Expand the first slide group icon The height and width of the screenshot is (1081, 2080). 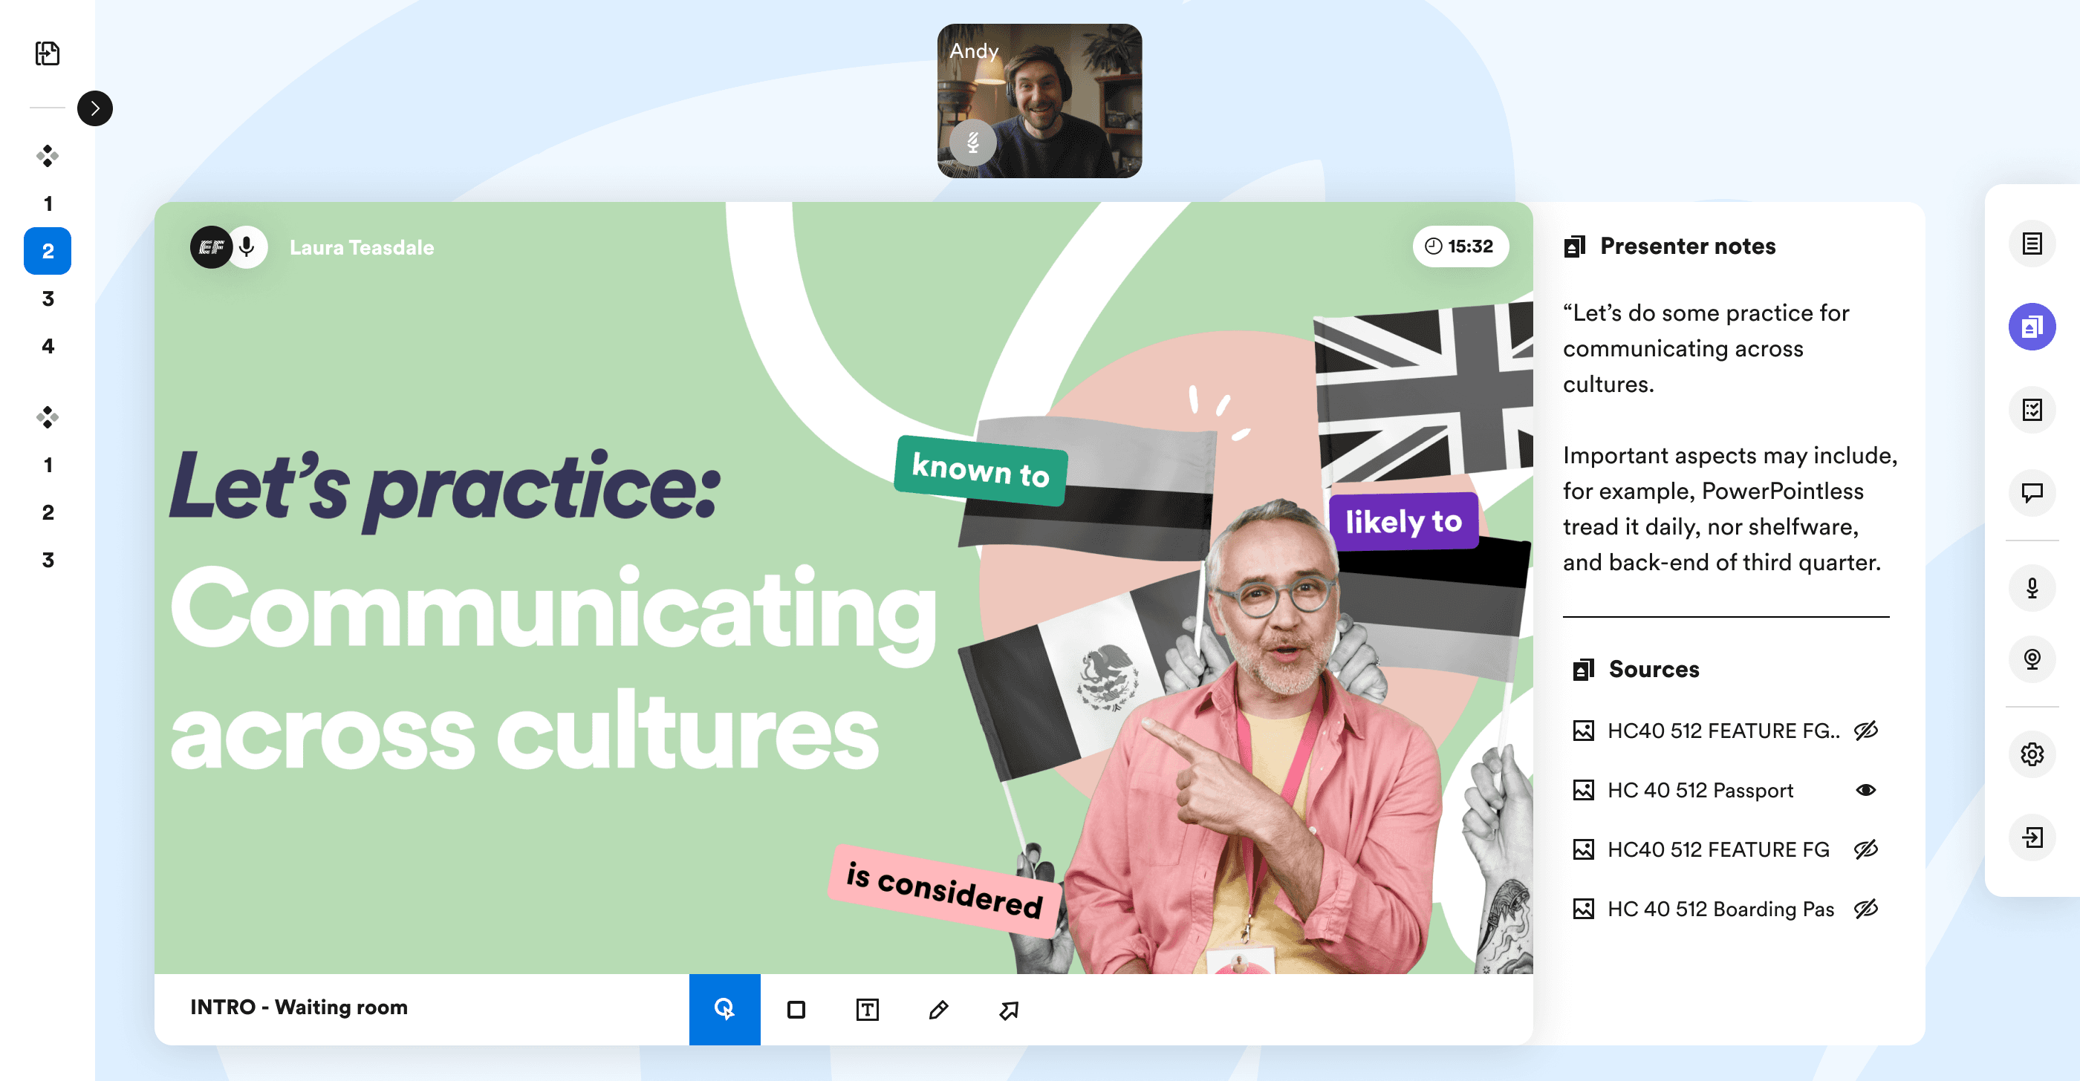pyautogui.click(x=48, y=156)
